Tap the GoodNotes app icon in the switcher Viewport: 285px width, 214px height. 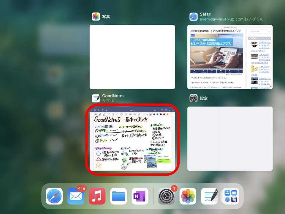96,98
